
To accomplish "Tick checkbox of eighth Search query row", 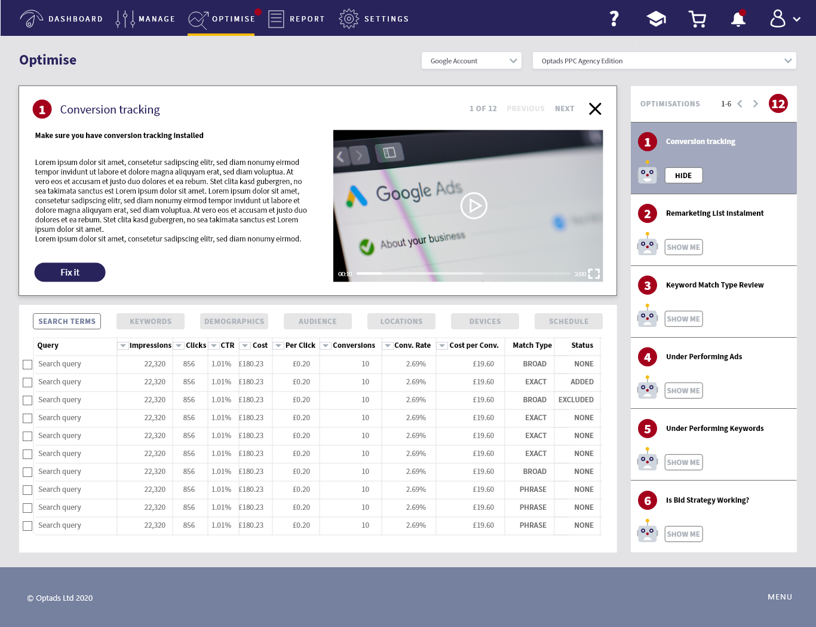I will click(x=27, y=490).
